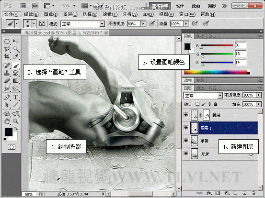265x198 pixels.
Task: Select the Smudge tool
Action: click(x=7, y=88)
